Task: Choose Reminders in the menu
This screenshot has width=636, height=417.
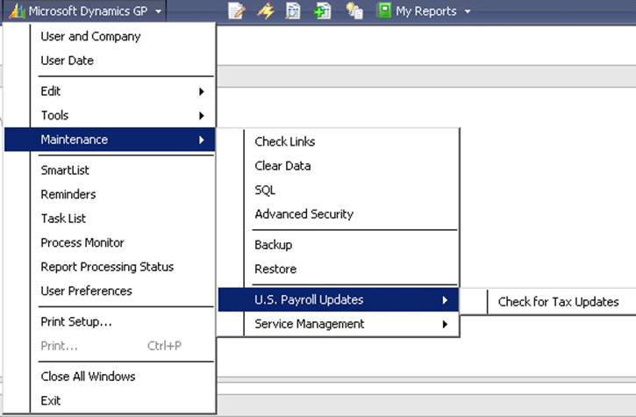Action: 110,194
